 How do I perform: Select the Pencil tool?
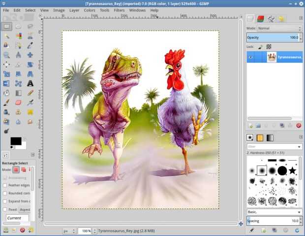(x=30, y=93)
